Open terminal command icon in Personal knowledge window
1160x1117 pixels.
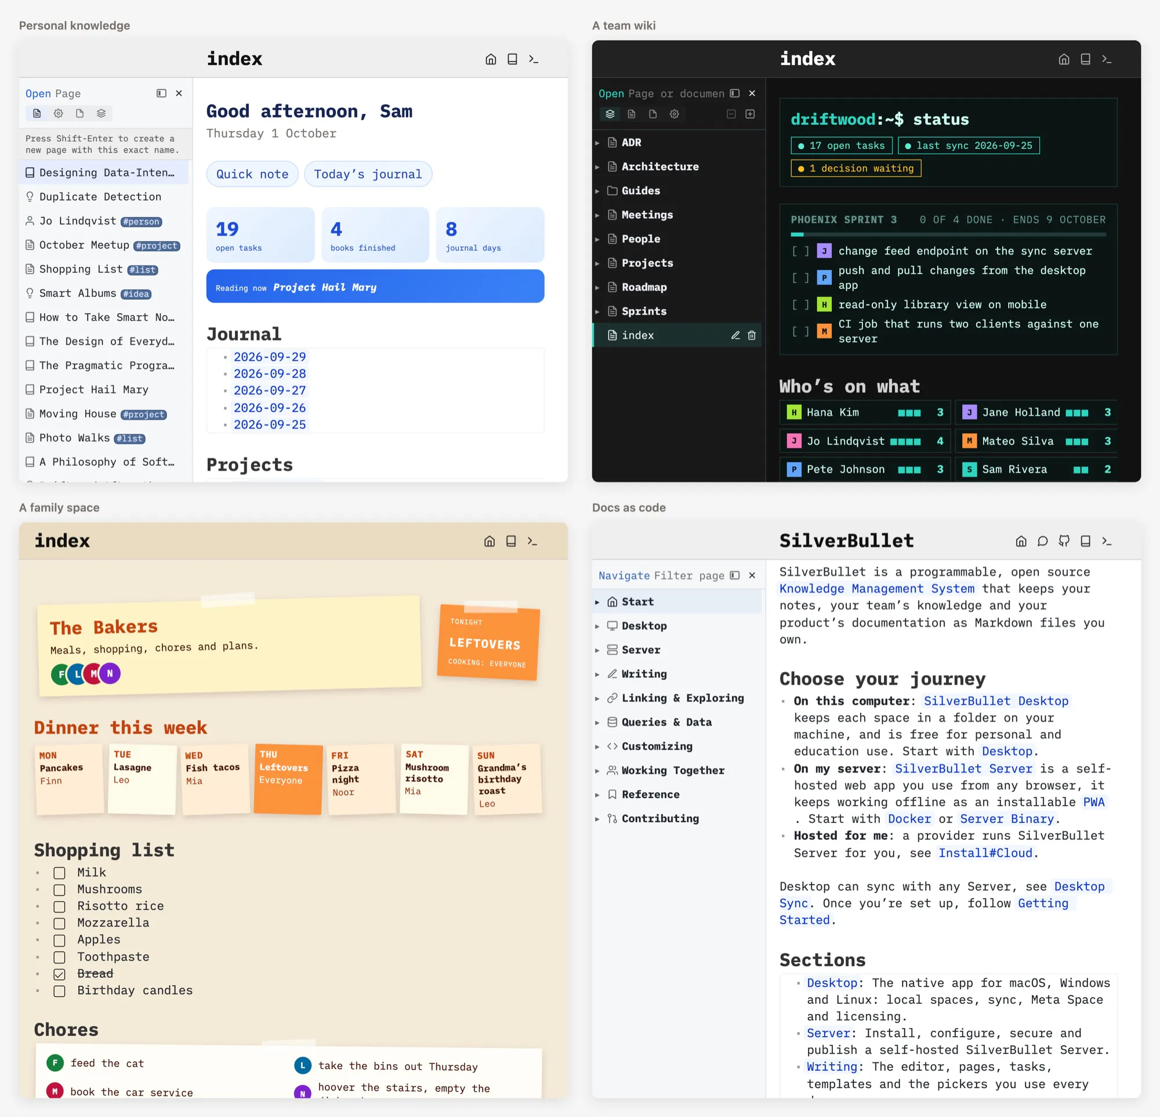(533, 59)
